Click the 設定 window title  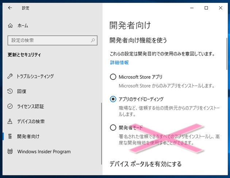pyautogui.click(x=26, y=8)
